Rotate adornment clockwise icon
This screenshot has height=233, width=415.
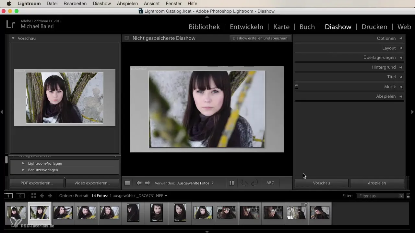click(x=255, y=183)
